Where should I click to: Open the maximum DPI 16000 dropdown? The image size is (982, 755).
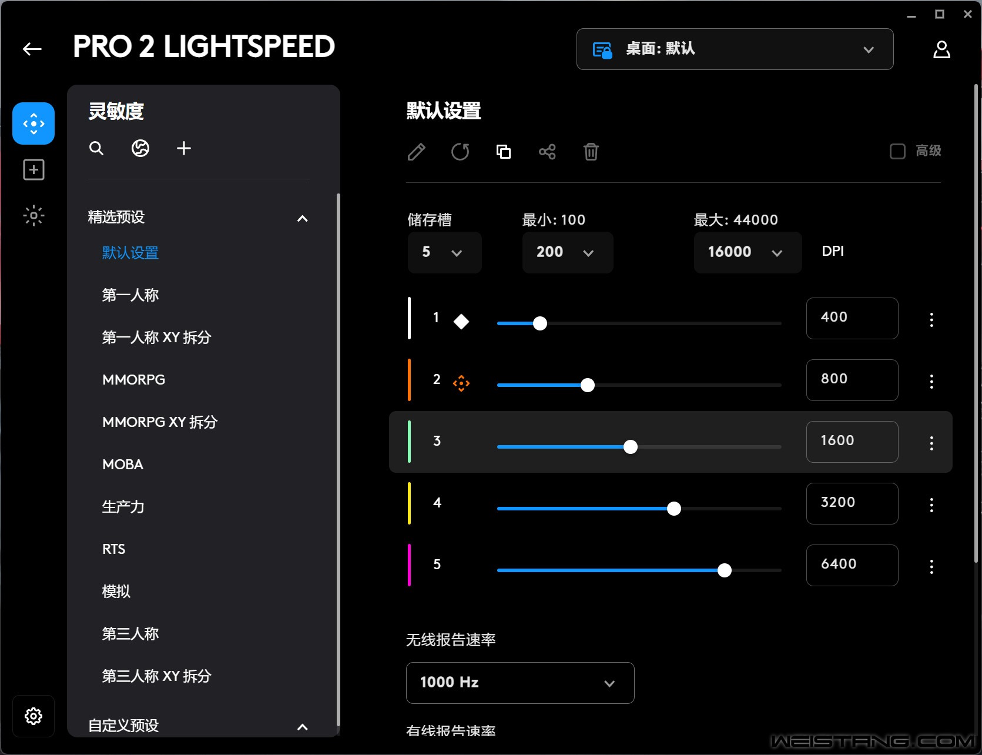747,252
